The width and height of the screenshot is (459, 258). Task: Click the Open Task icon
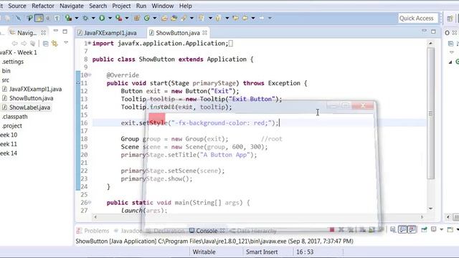174,18
